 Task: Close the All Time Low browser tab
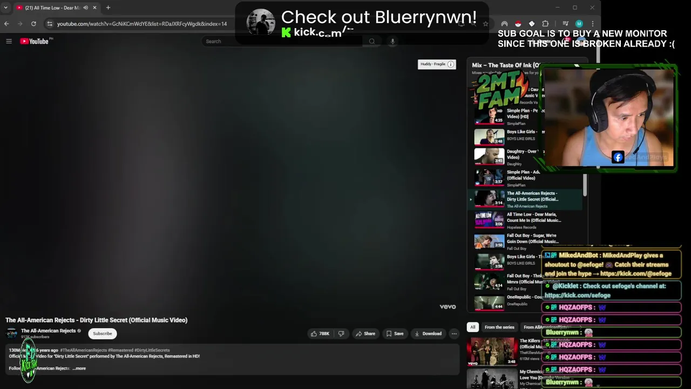[x=94, y=8]
